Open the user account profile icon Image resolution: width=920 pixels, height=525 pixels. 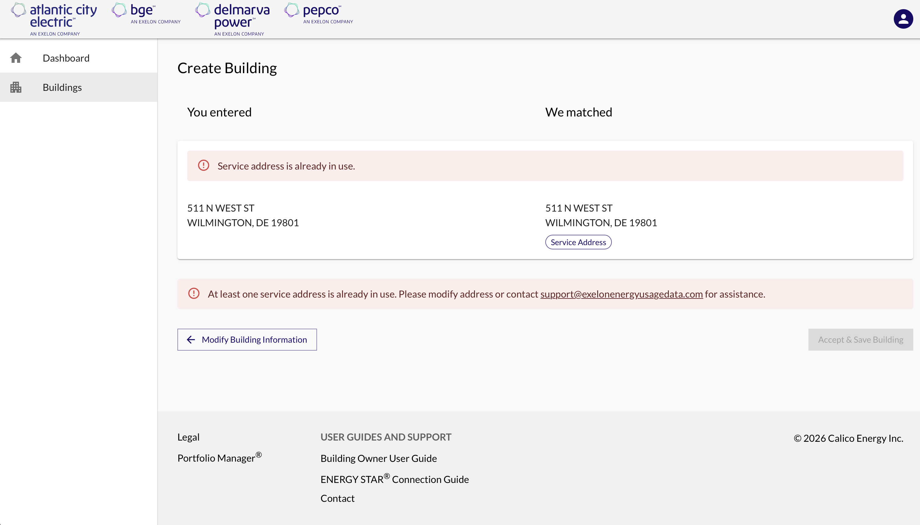pyautogui.click(x=903, y=19)
